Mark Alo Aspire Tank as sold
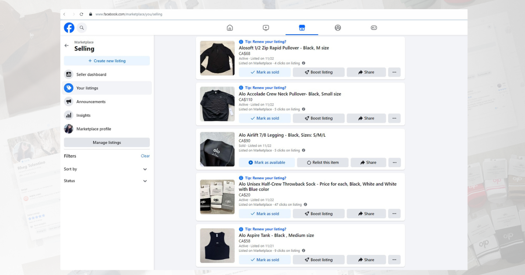525x275 pixels. coord(265,260)
